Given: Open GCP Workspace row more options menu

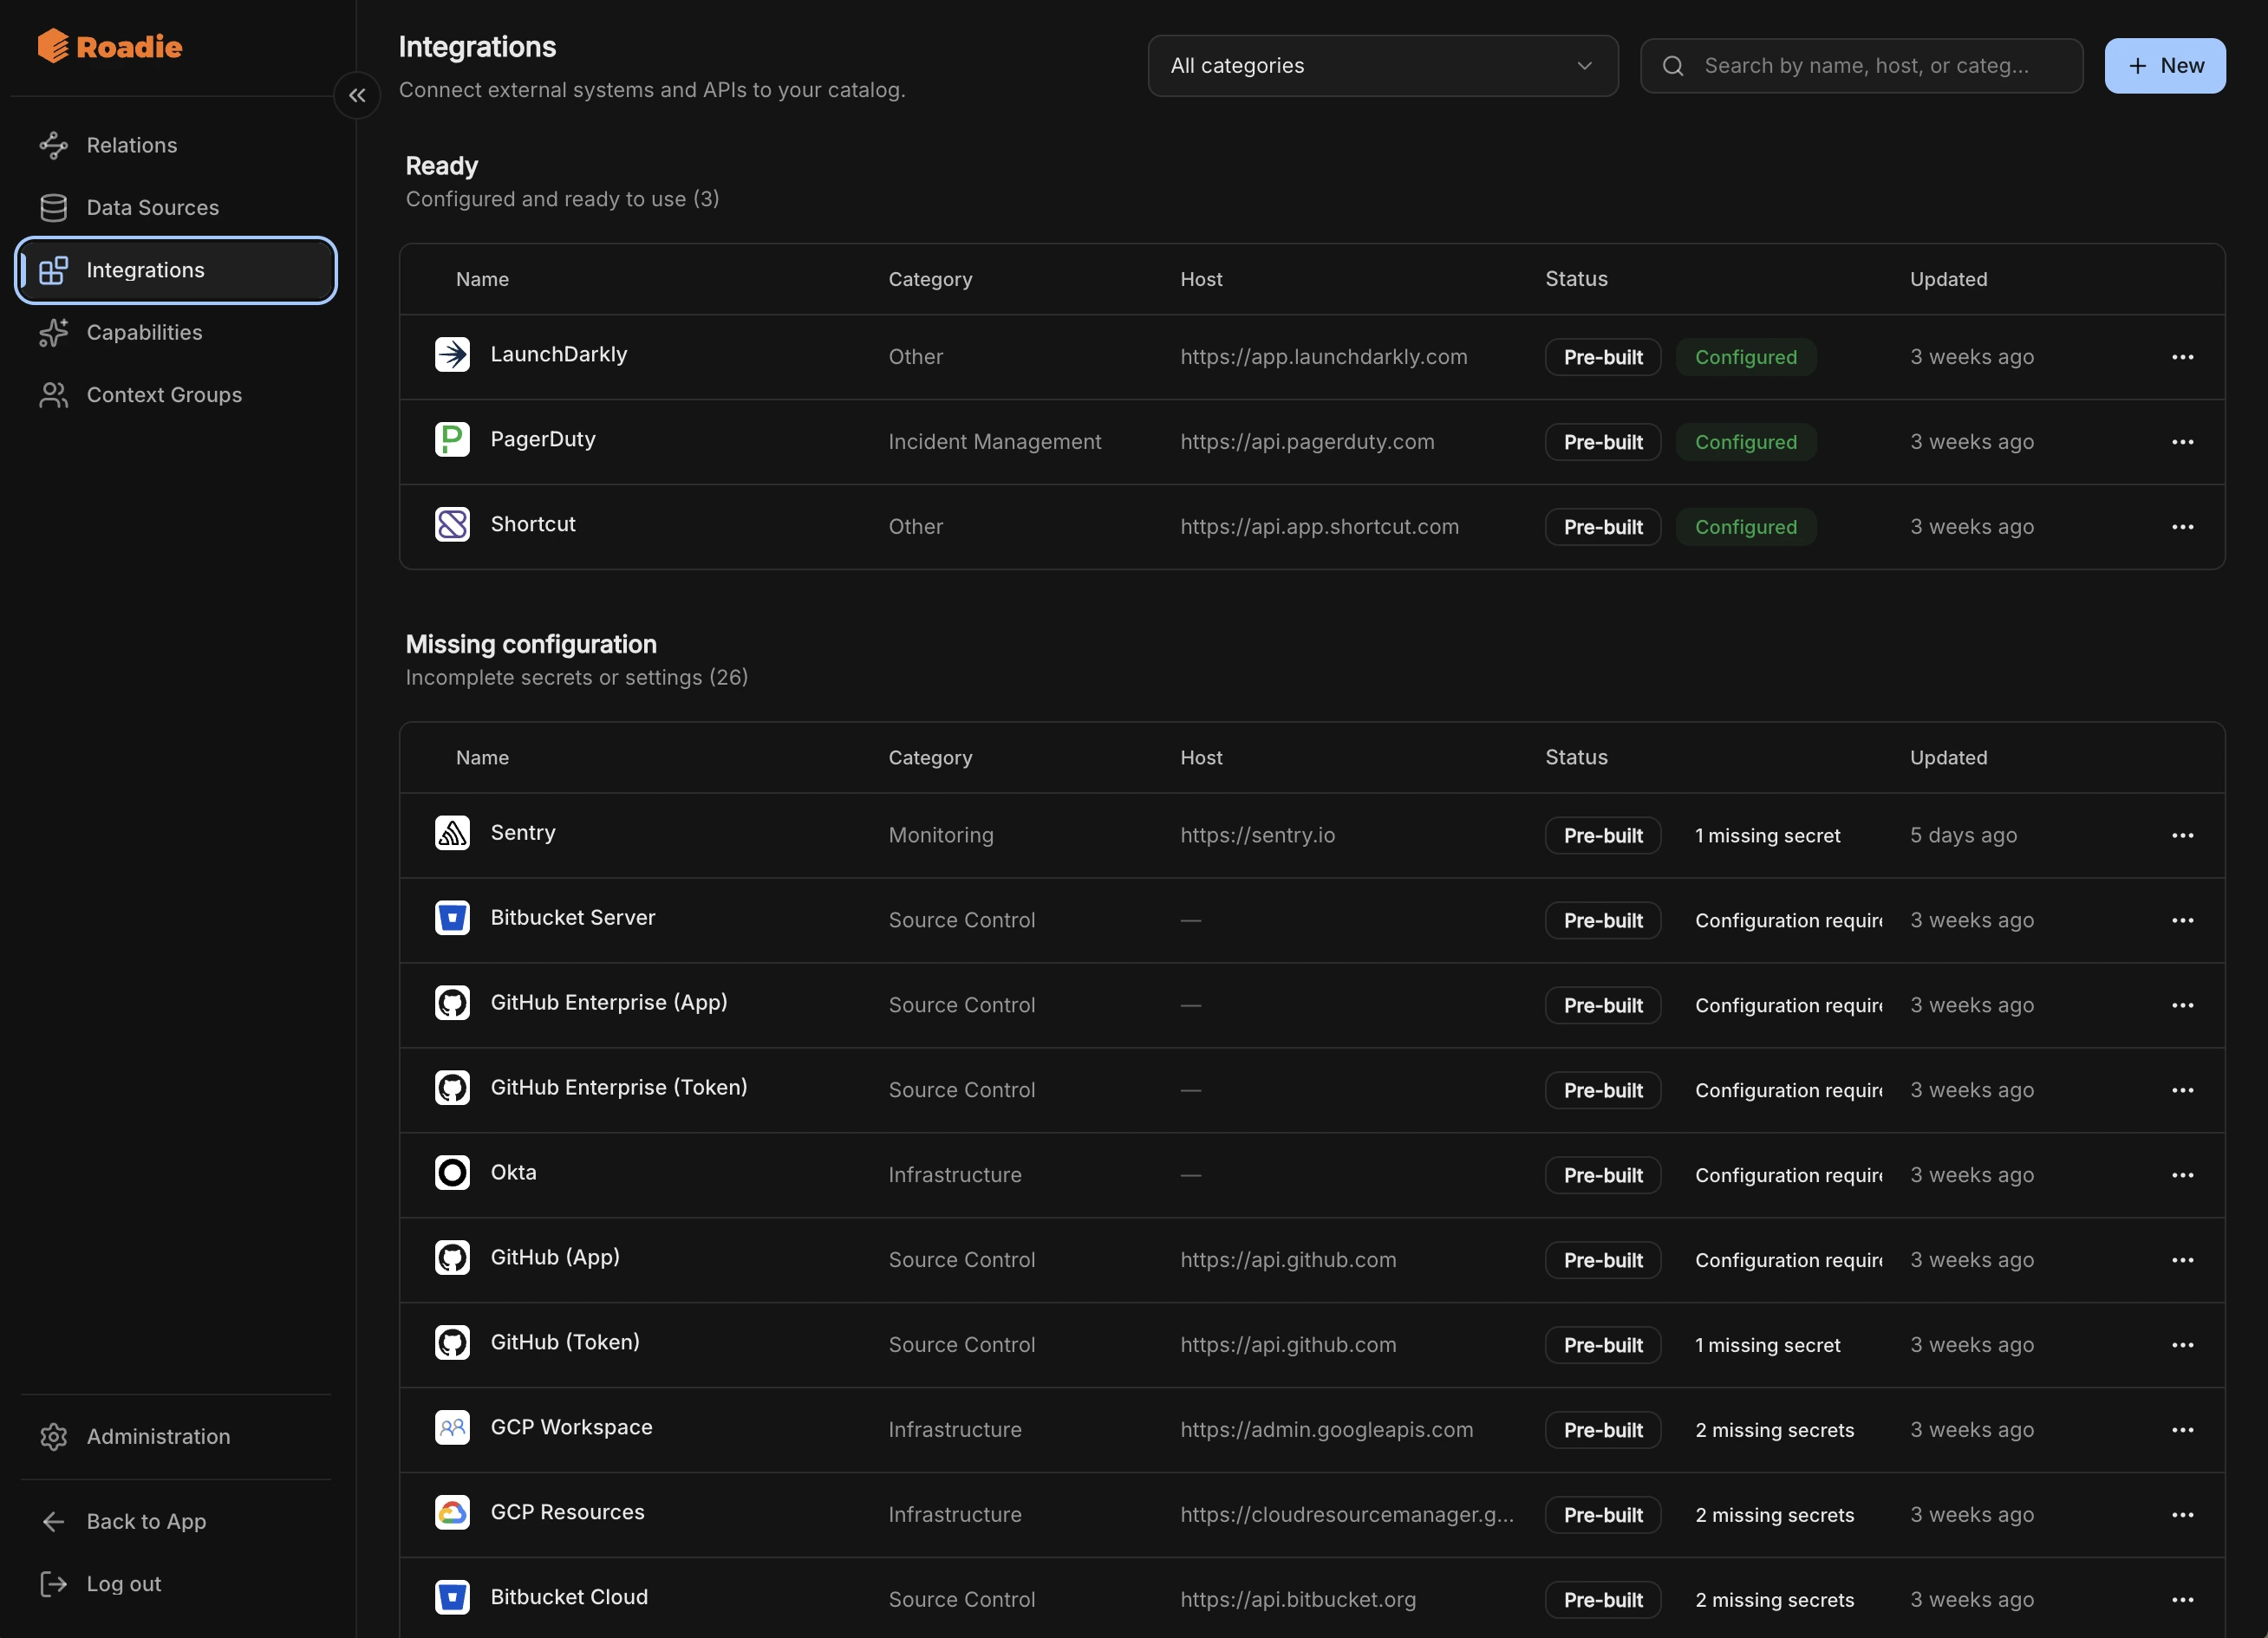Looking at the screenshot, I should click(x=2182, y=1430).
